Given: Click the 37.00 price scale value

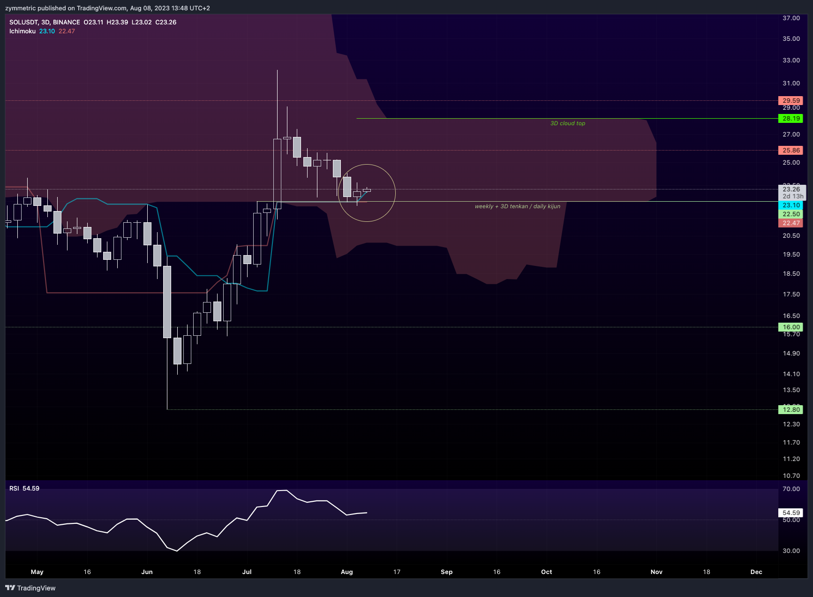Looking at the screenshot, I should (791, 18).
